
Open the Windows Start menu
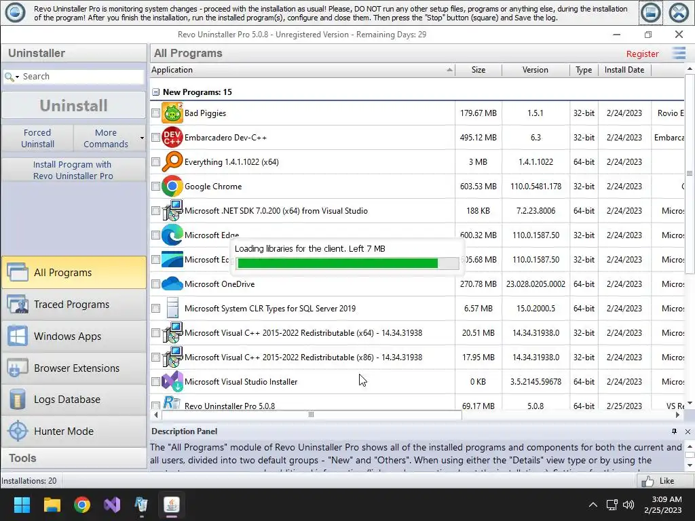coord(22,505)
